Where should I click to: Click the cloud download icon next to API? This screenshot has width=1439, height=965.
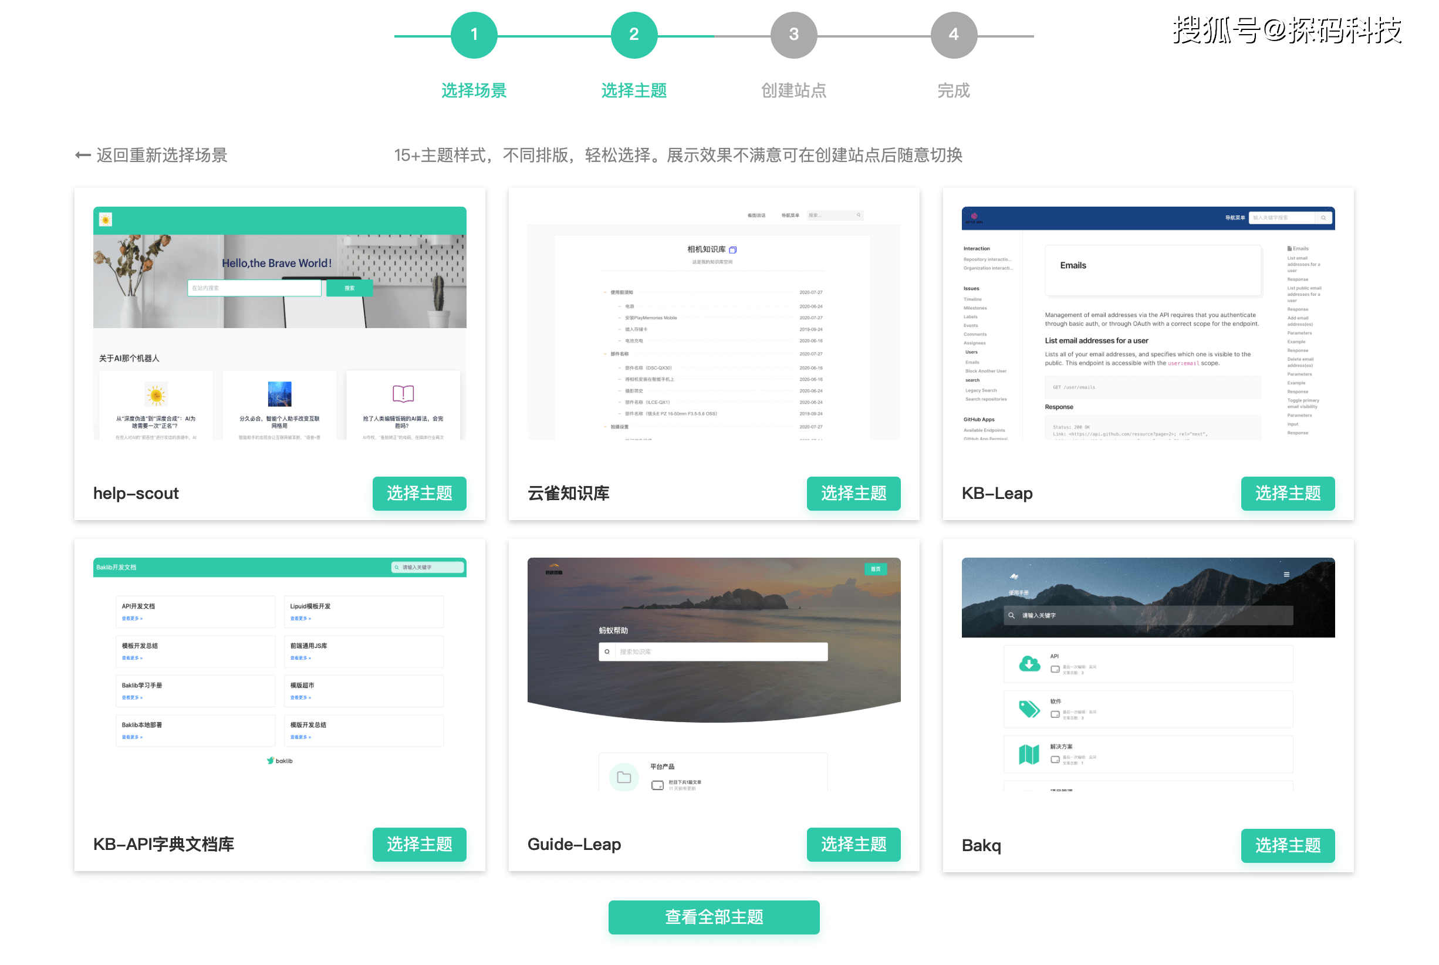(1029, 663)
